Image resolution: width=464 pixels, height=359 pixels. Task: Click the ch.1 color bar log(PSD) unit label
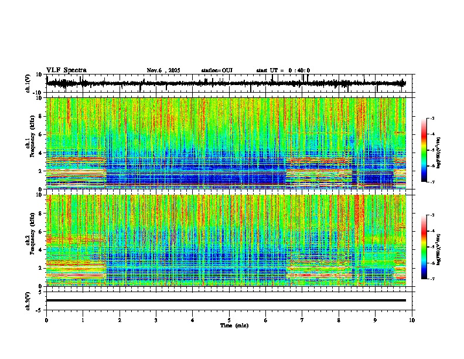pos(439,153)
